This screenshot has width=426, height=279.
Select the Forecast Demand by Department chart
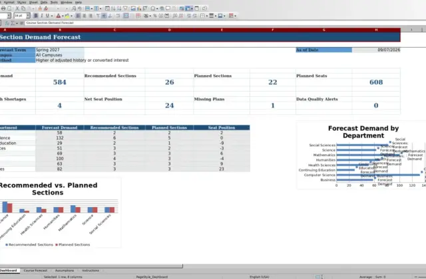[361, 156]
